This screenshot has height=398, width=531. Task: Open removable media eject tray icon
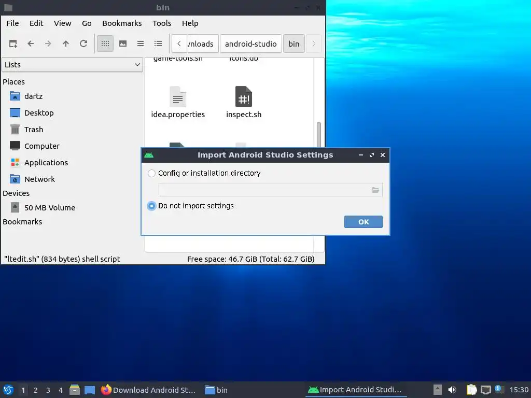pyautogui.click(x=438, y=390)
